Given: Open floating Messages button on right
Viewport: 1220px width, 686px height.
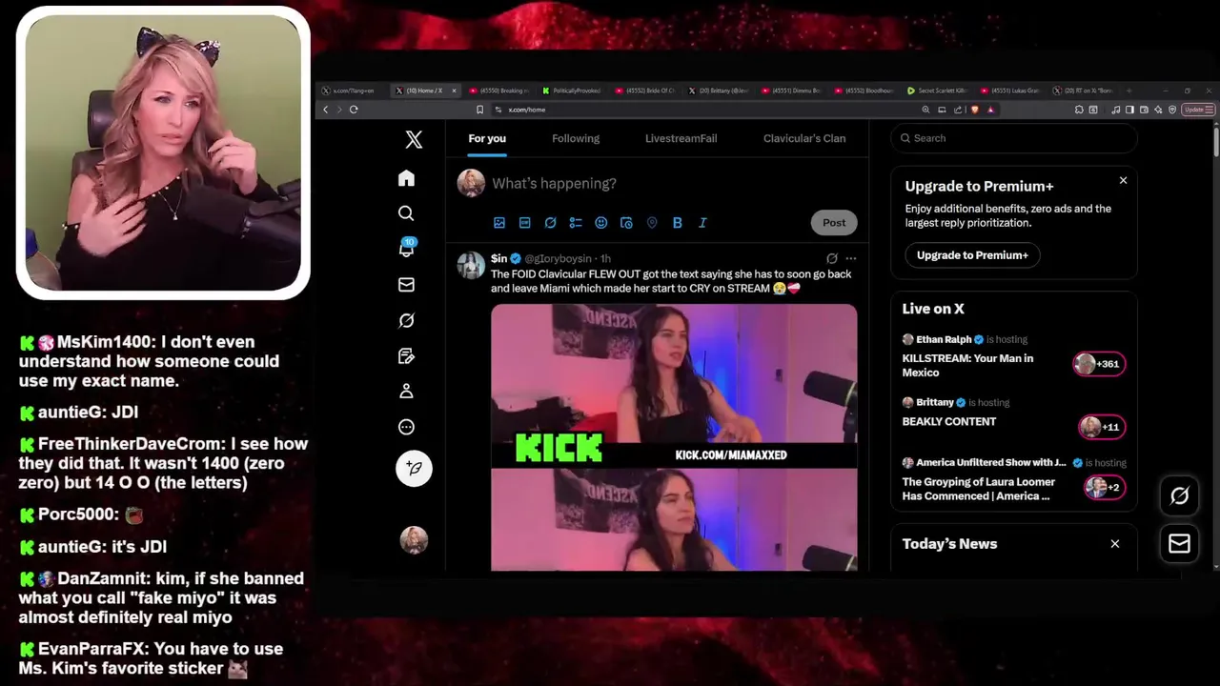Looking at the screenshot, I should (x=1179, y=543).
